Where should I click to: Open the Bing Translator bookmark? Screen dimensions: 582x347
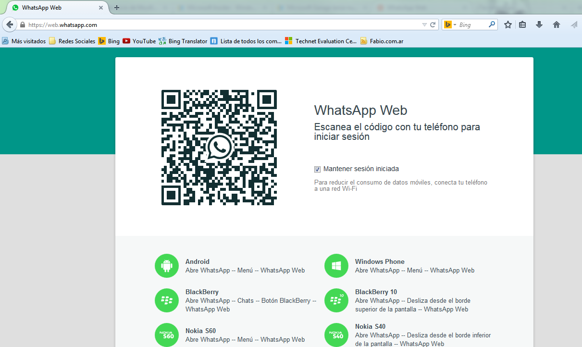pos(183,41)
